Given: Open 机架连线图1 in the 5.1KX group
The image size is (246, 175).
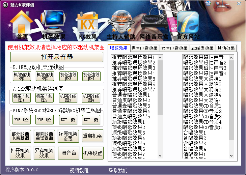Looking at the screenshot, I should [x=22, y=76].
